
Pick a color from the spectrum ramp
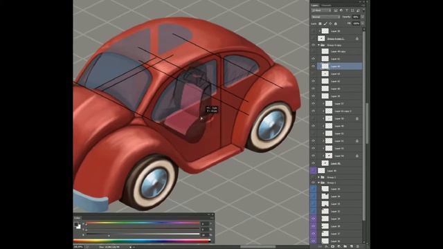point(142,241)
